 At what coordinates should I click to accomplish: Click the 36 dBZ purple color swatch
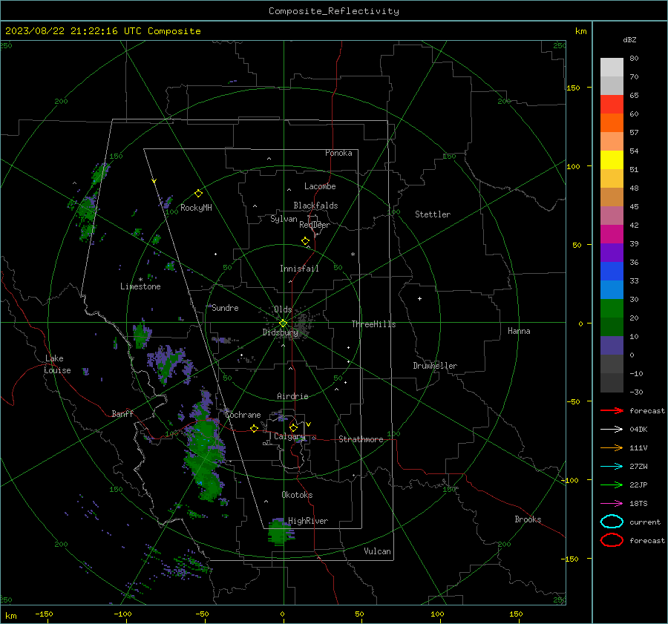click(x=612, y=252)
